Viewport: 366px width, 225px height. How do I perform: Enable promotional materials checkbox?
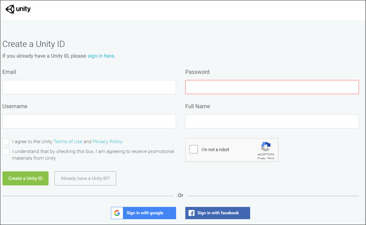coord(6,151)
